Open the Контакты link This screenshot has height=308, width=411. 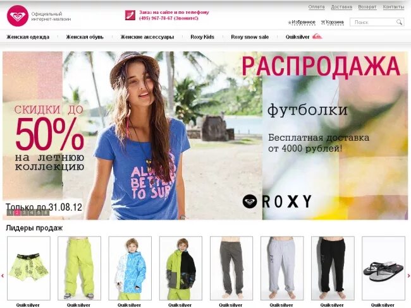click(393, 7)
